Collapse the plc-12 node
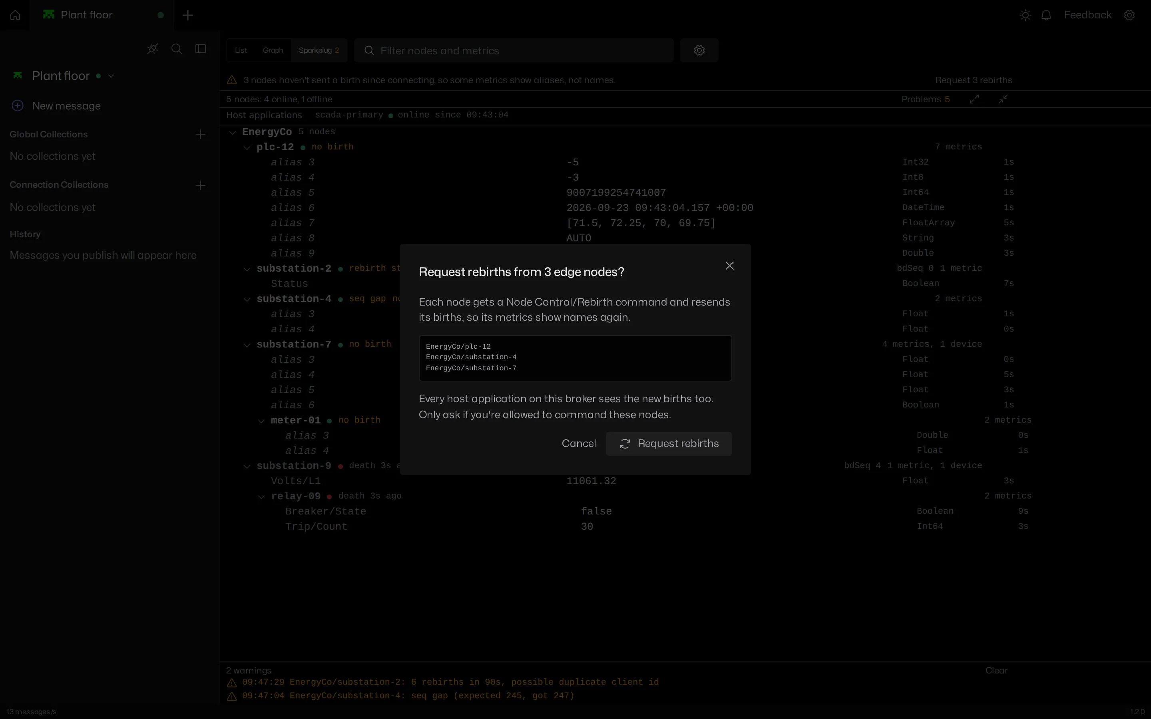Image resolution: width=1151 pixels, height=719 pixels. [247, 147]
